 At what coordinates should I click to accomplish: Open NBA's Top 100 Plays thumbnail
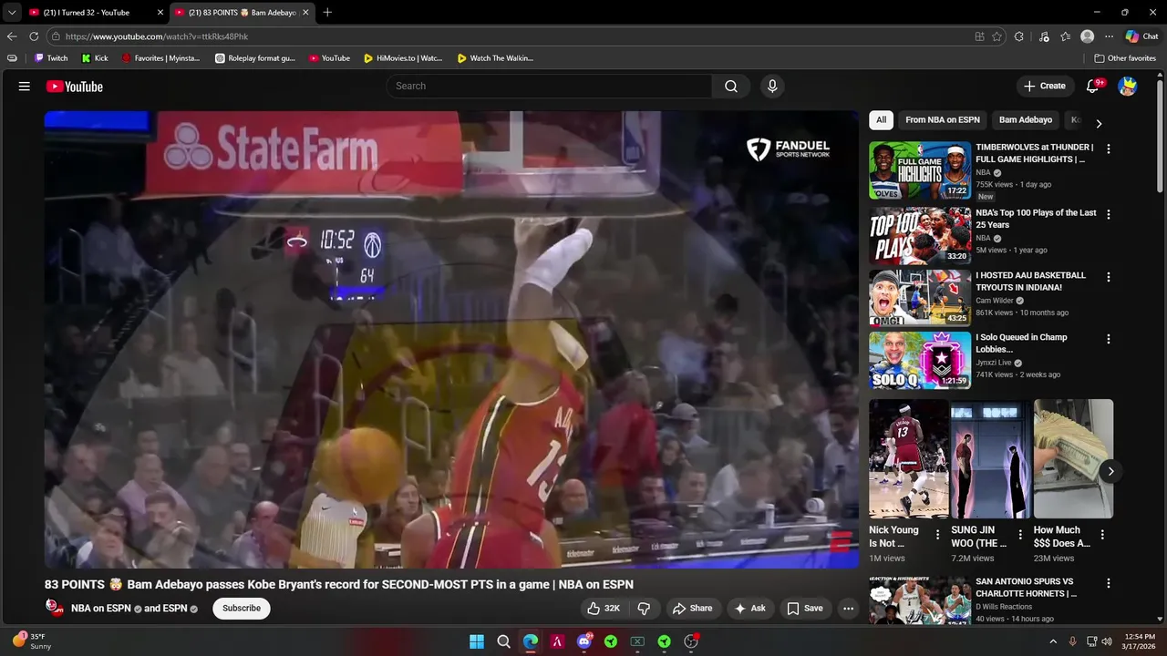click(919, 236)
